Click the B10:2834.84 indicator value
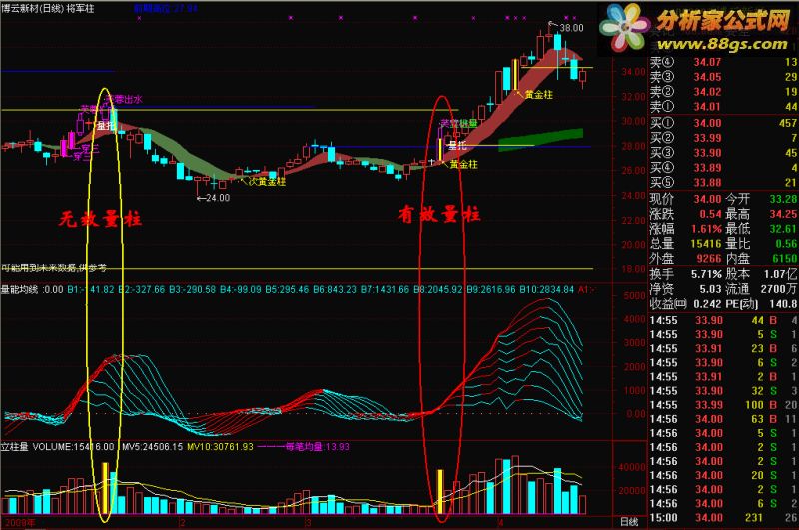 coord(546,290)
